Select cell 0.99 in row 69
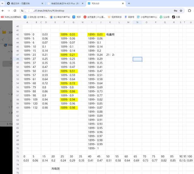This screenshot has width=194, height=174. 101,144
